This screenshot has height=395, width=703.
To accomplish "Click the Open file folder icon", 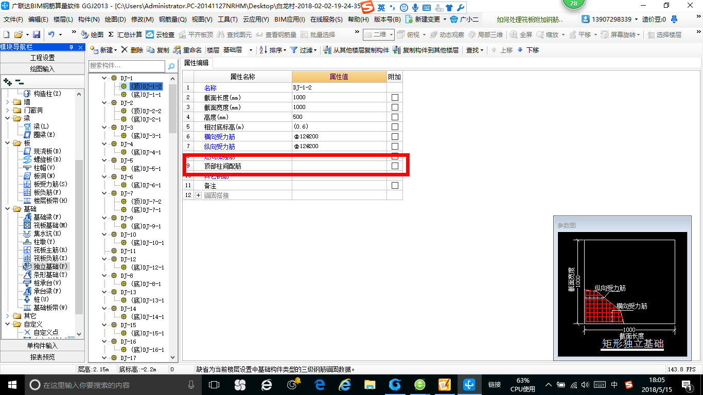I will click(x=19, y=34).
